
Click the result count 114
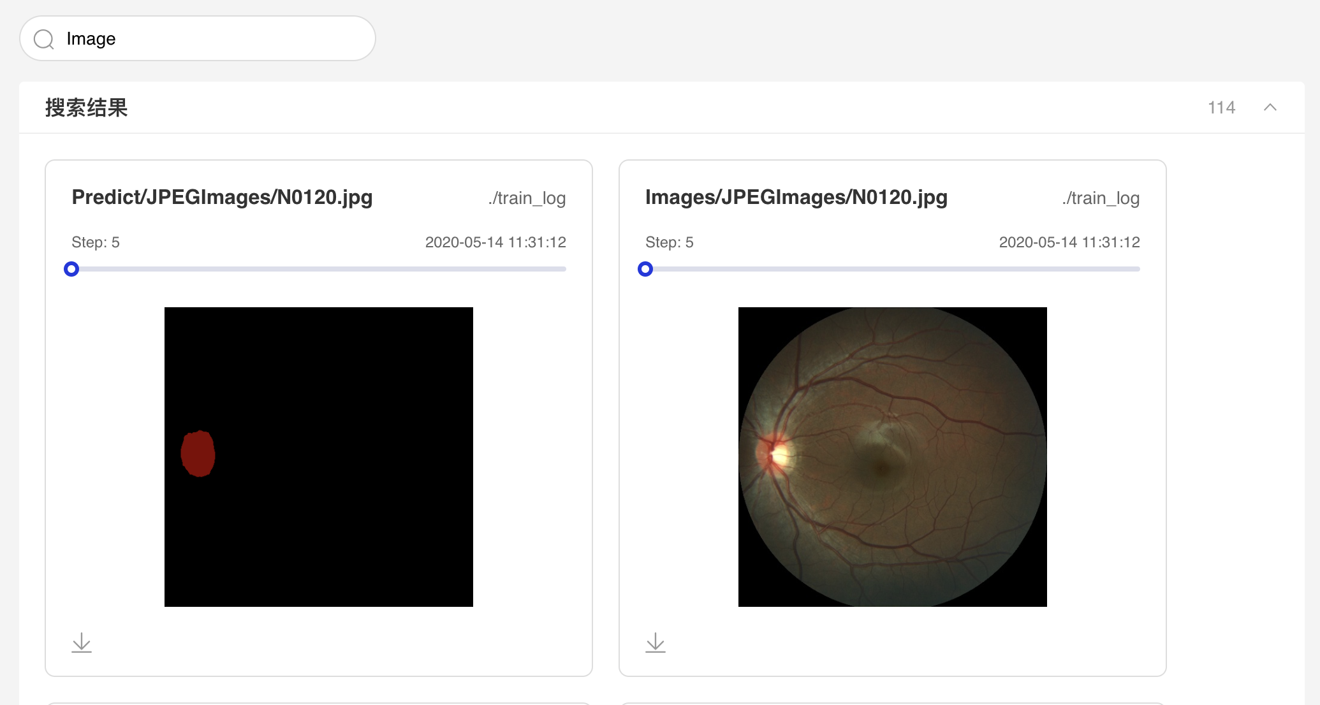click(1221, 107)
